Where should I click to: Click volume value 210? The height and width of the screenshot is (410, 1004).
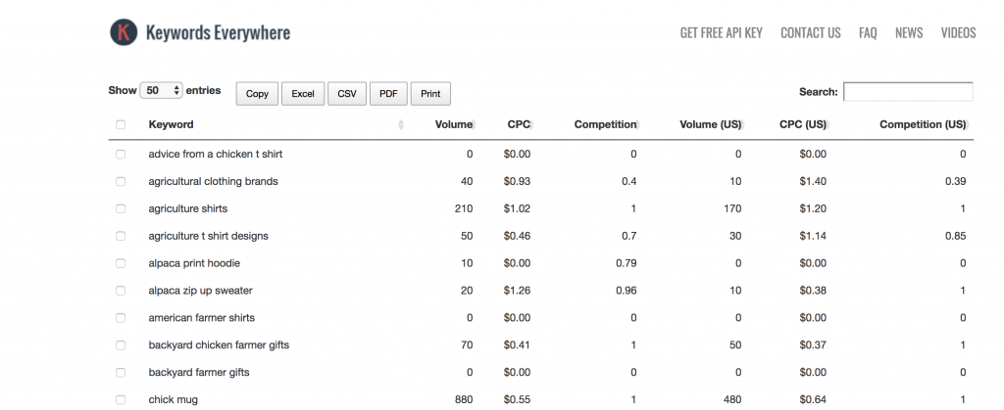pyautogui.click(x=464, y=208)
